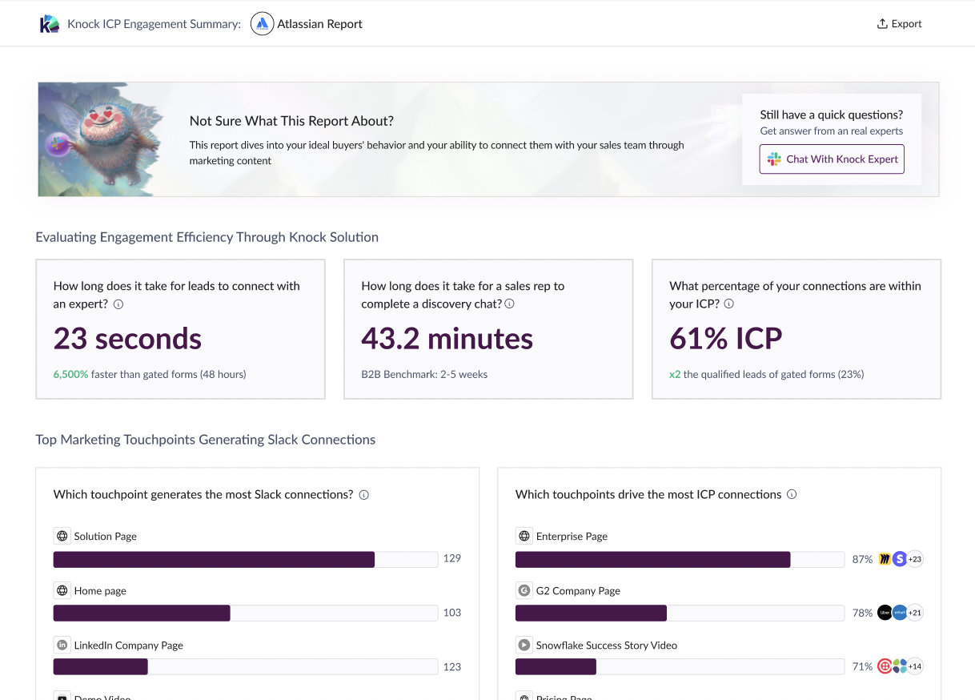Expand +23 companies on Enterprise Page
The height and width of the screenshot is (700, 975).
click(x=914, y=559)
